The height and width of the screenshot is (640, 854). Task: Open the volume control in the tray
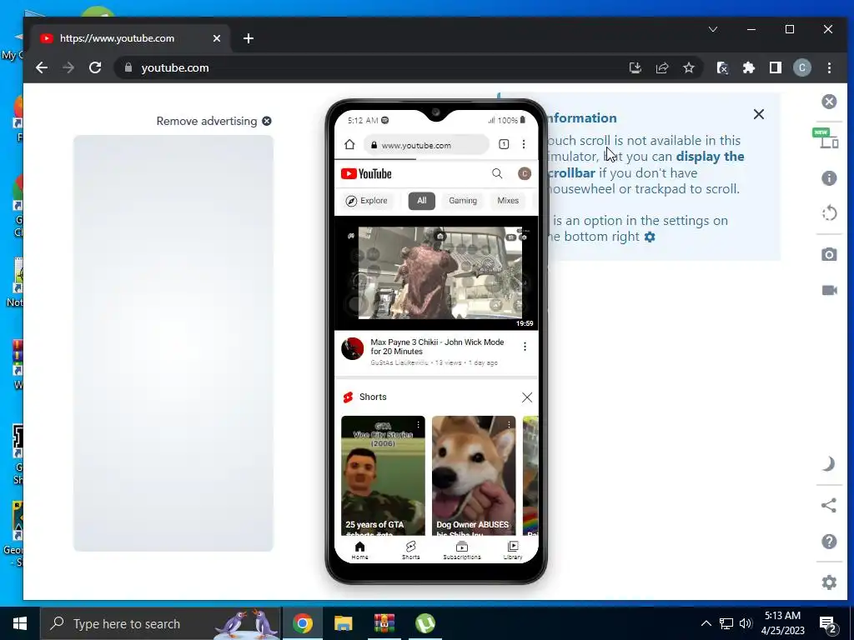pyautogui.click(x=746, y=623)
